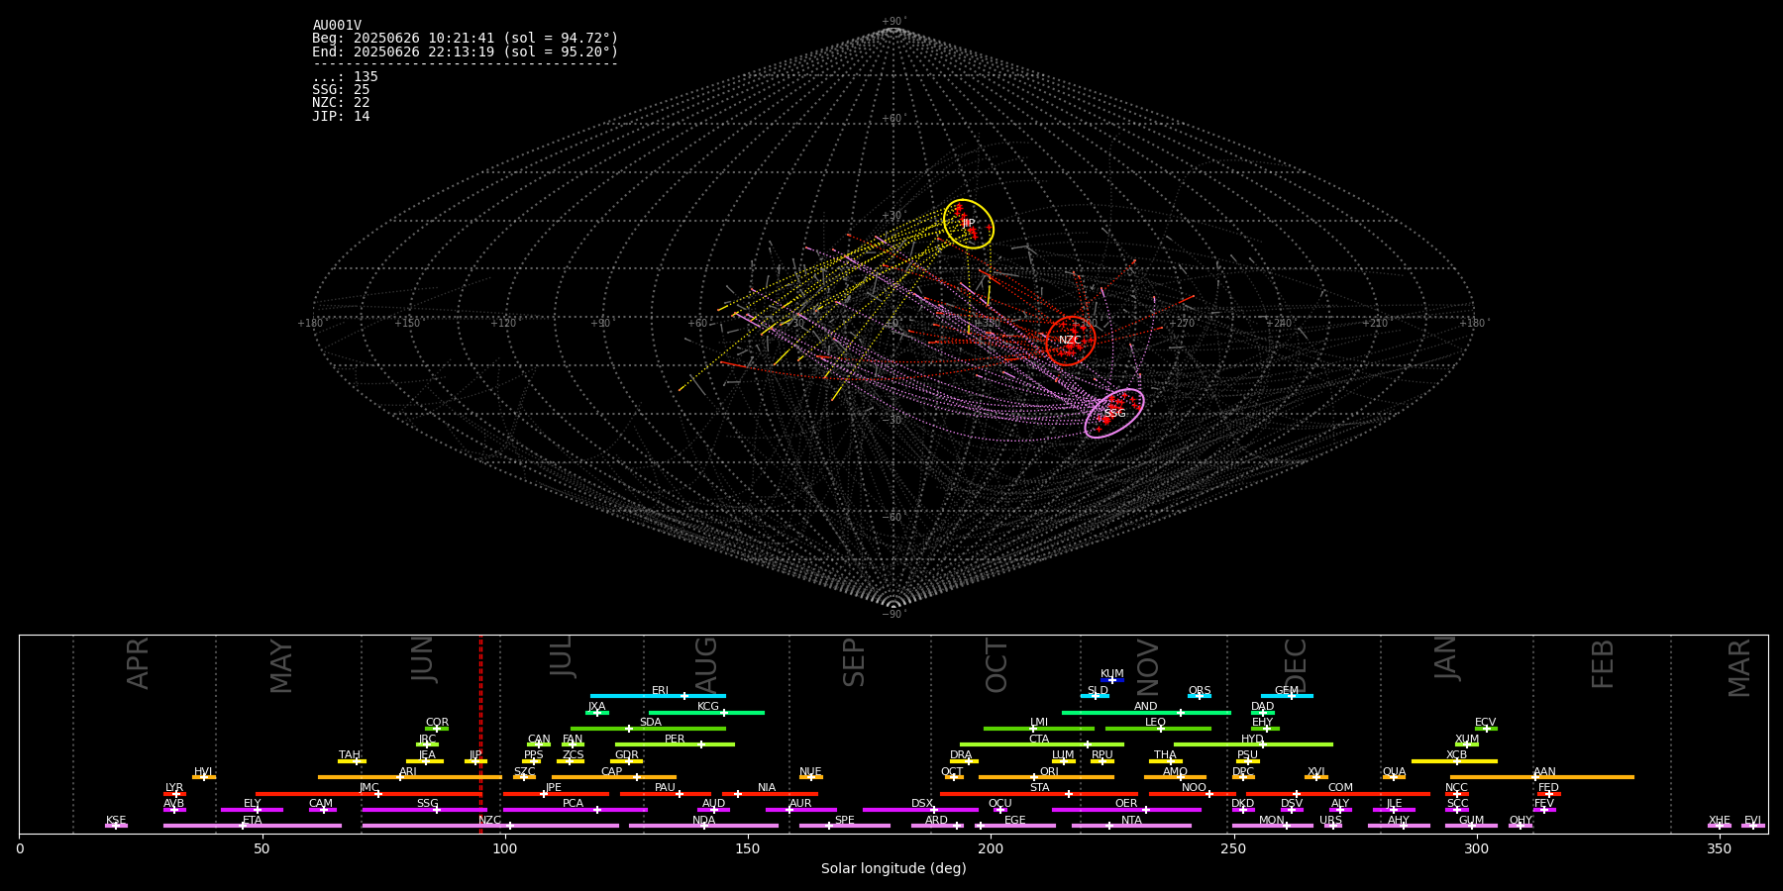The height and width of the screenshot is (891, 1783).
Task: Click the NZC shower bar label in timeline
Action: 489,821
